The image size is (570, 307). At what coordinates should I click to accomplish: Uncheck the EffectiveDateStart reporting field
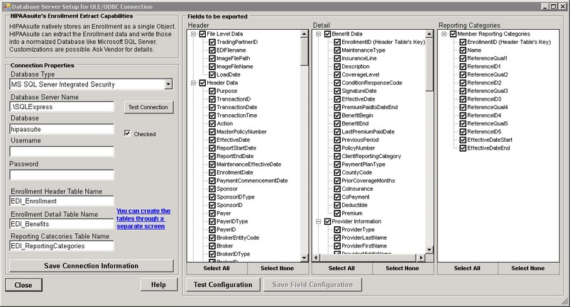tap(463, 140)
